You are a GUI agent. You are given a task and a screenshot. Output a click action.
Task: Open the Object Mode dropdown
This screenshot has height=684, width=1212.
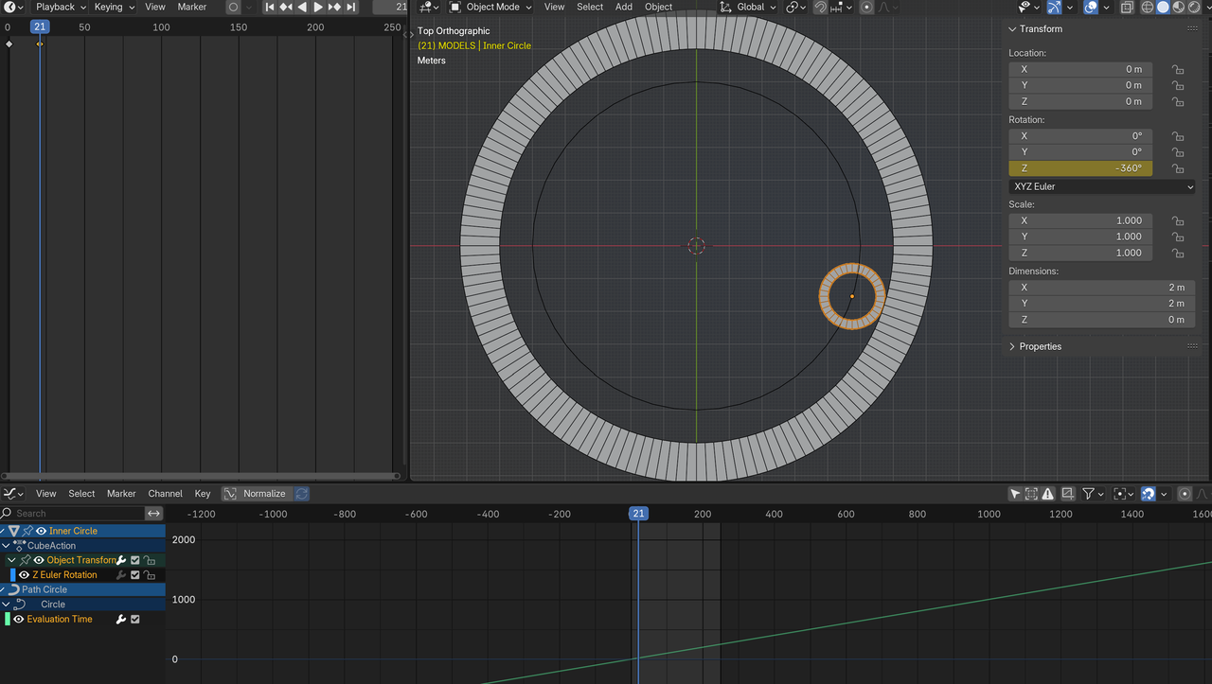coord(490,7)
